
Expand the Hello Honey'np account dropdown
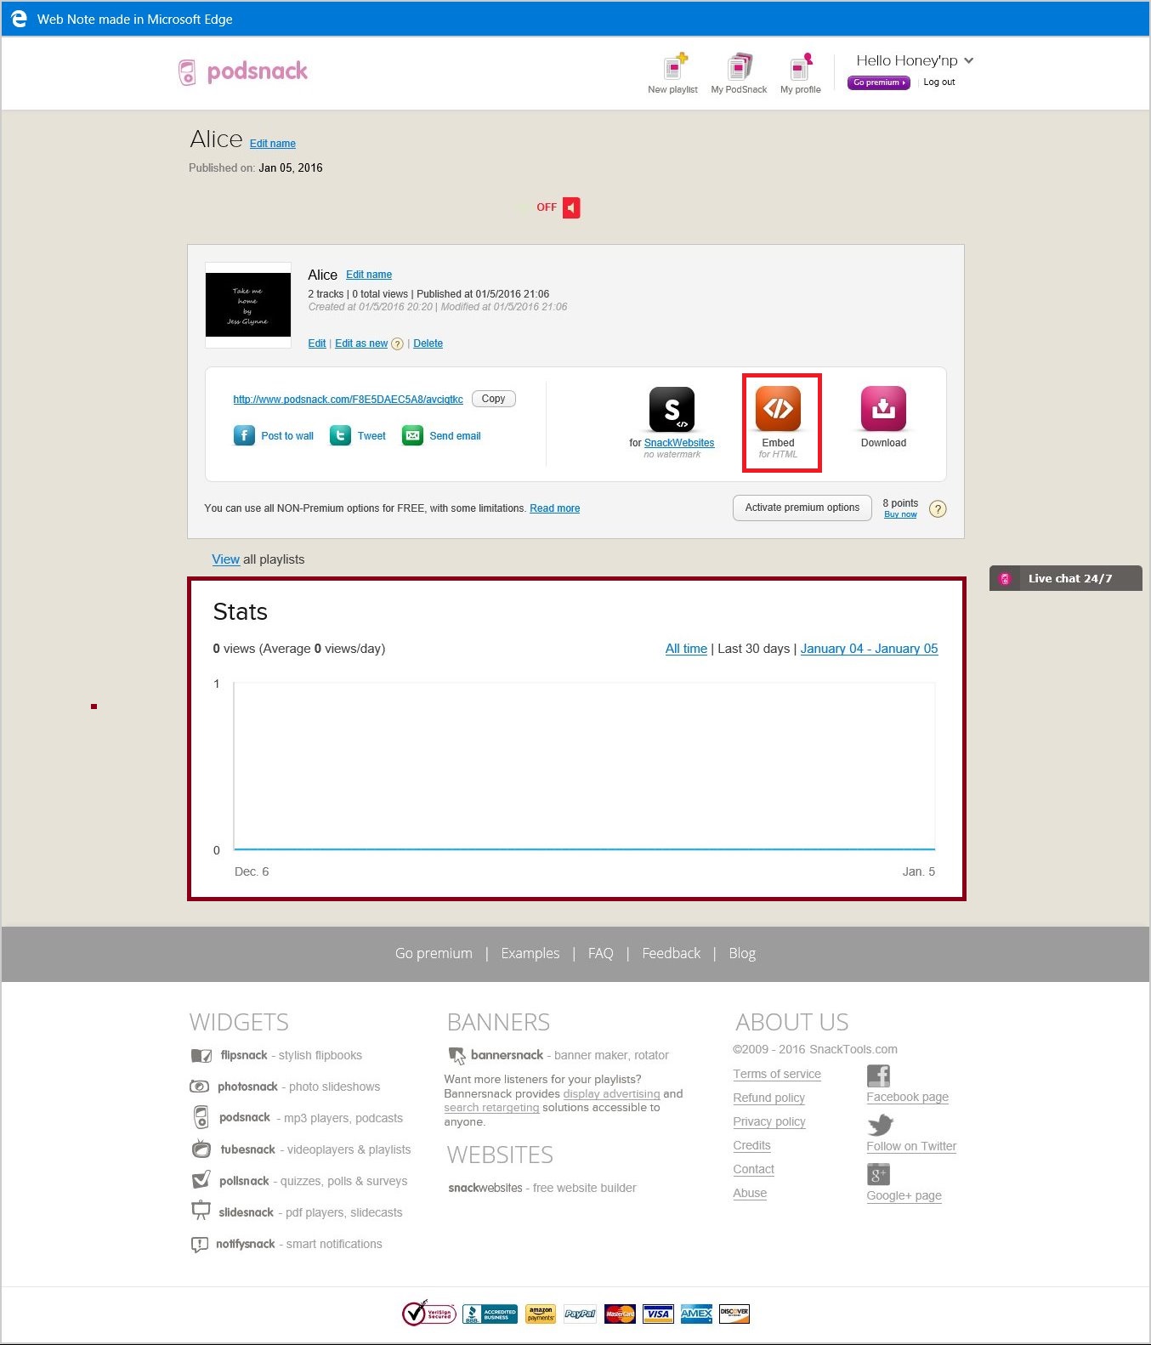(x=968, y=60)
